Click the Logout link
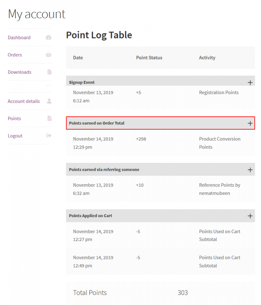The image size is (261, 305). (x=15, y=136)
